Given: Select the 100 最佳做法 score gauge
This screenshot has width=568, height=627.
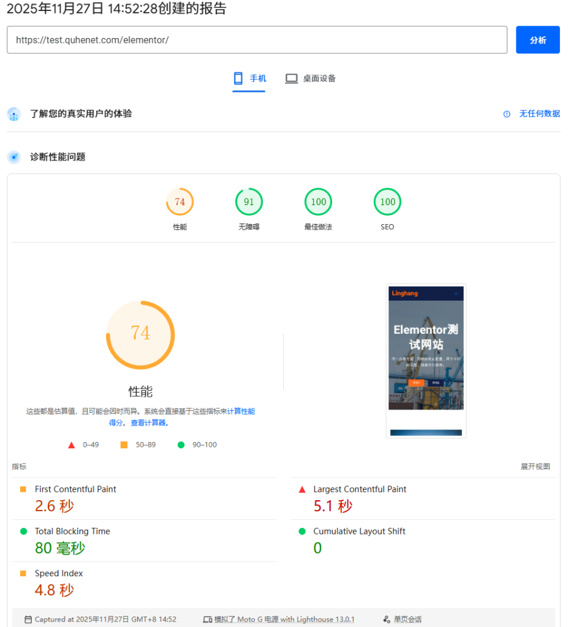Looking at the screenshot, I should tap(318, 202).
